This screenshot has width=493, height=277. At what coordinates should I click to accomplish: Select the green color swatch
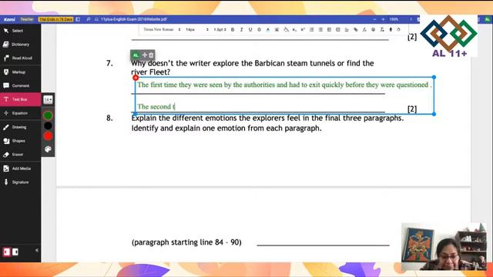pyautogui.click(x=48, y=115)
